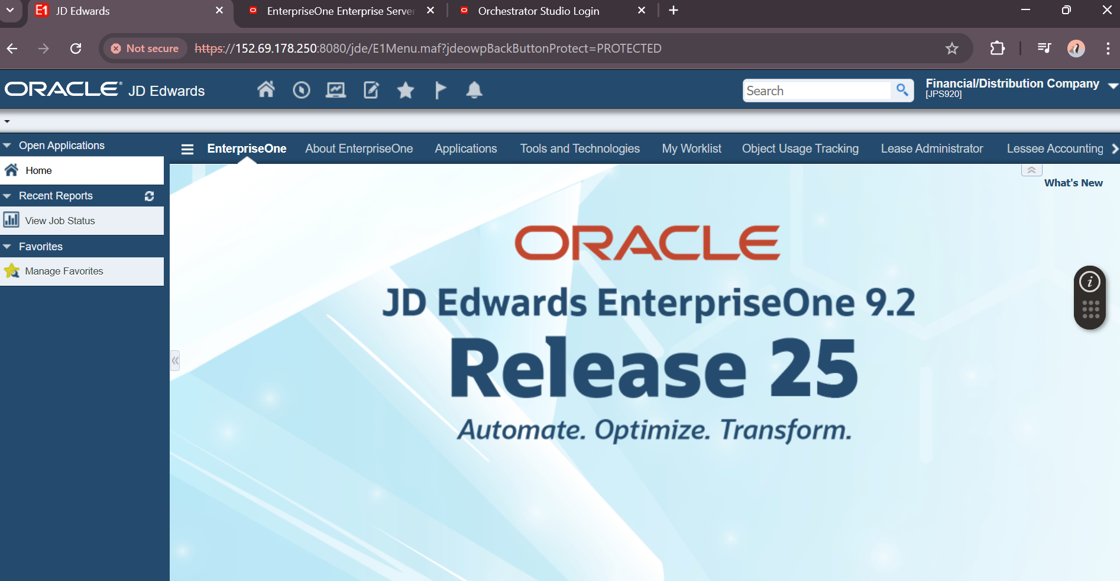Open Watchlists from the toolbar

(x=335, y=90)
